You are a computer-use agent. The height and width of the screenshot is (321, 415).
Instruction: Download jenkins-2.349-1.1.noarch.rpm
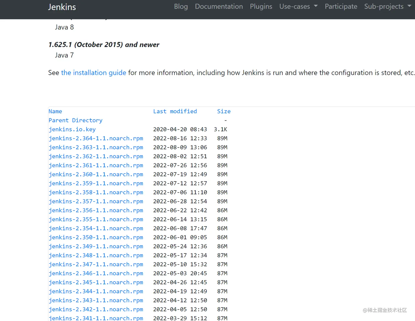(x=96, y=246)
